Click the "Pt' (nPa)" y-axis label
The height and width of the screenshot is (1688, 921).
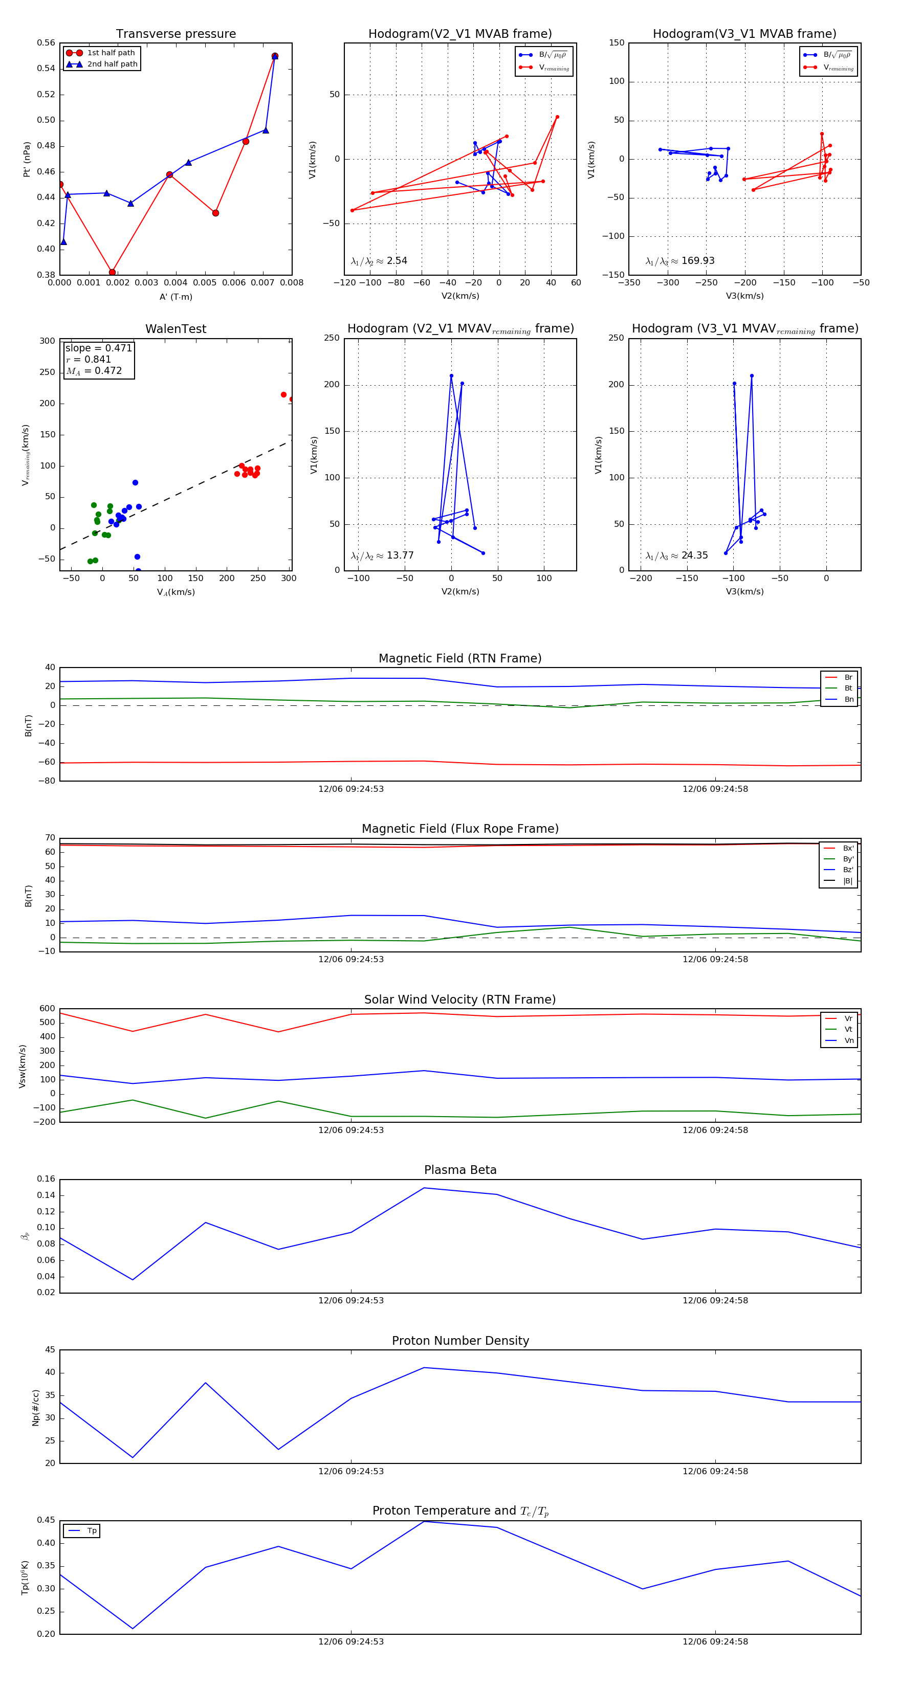(26, 159)
